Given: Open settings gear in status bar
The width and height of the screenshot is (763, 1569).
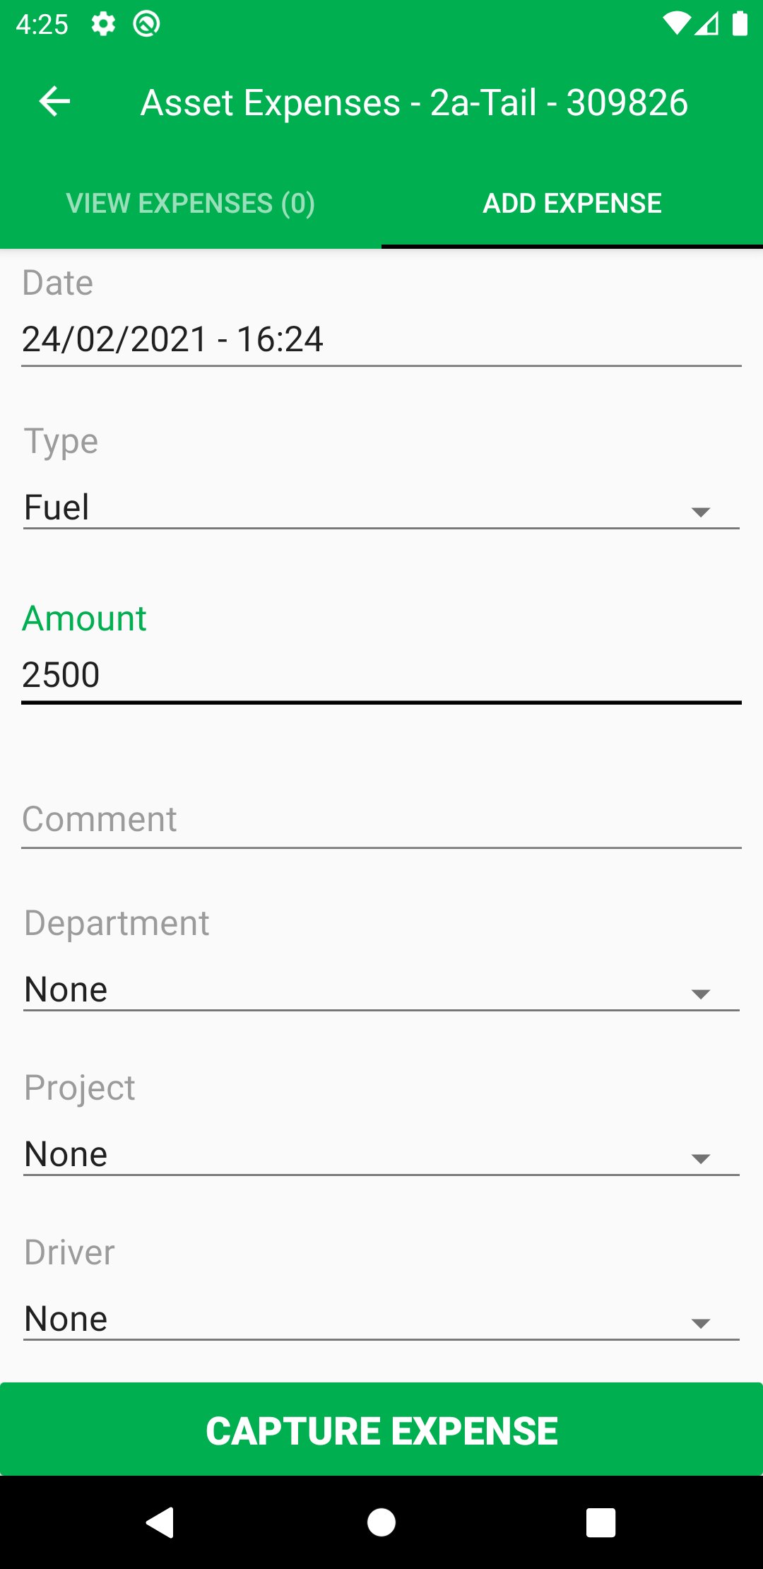Looking at the screenshot, I should (103, 24).
